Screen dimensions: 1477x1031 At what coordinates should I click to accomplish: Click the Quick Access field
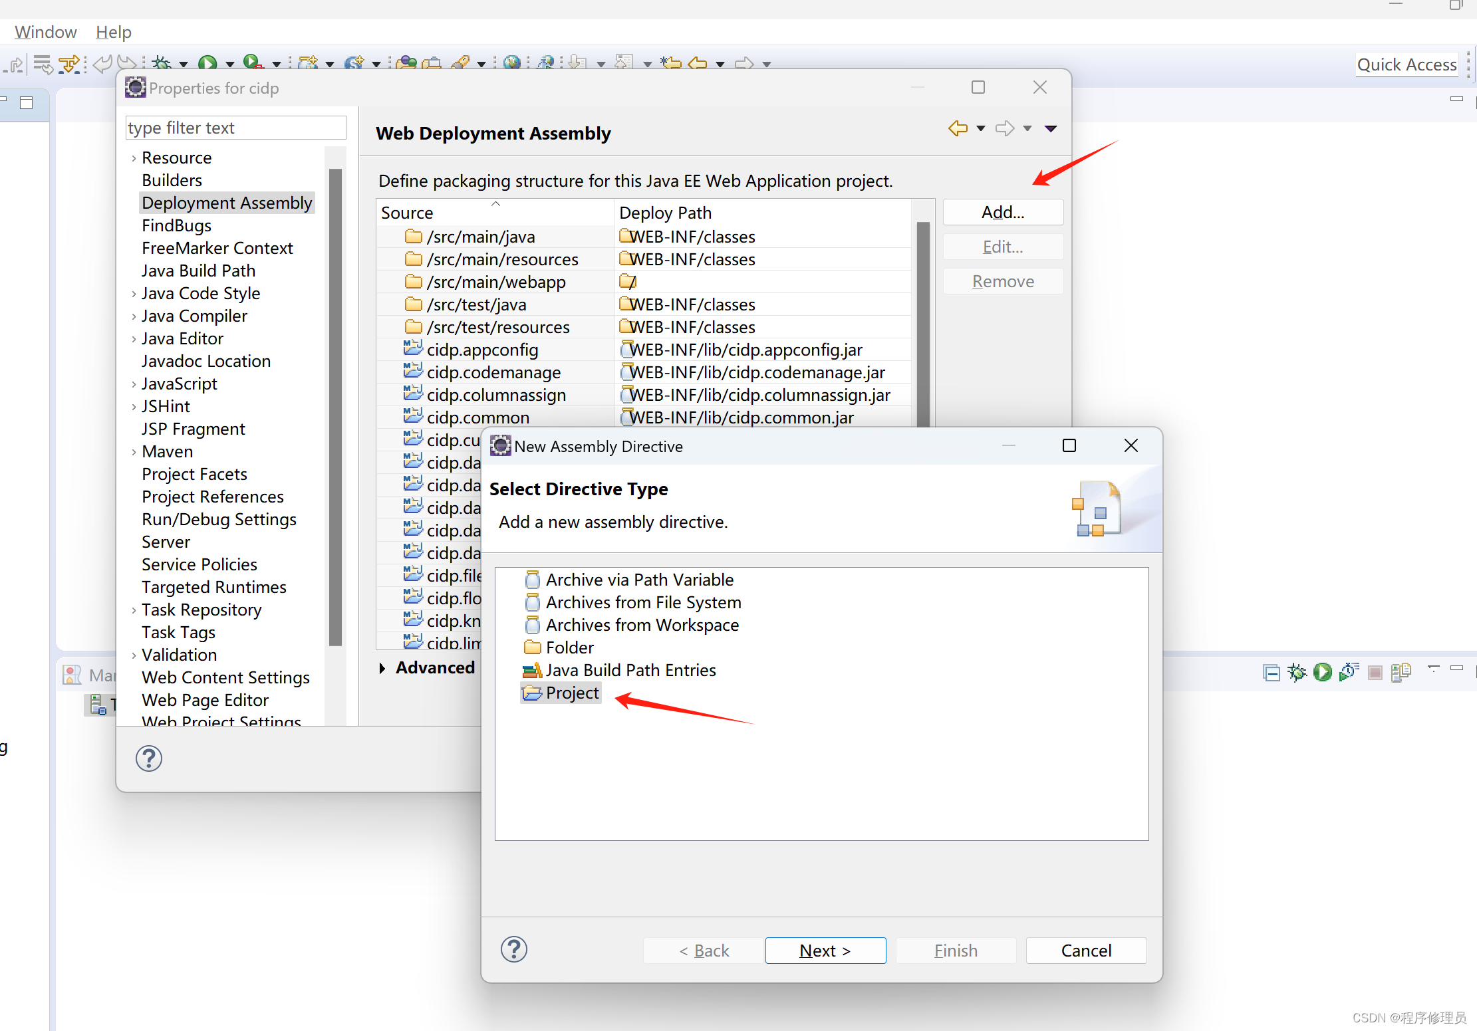[1407, 64]
